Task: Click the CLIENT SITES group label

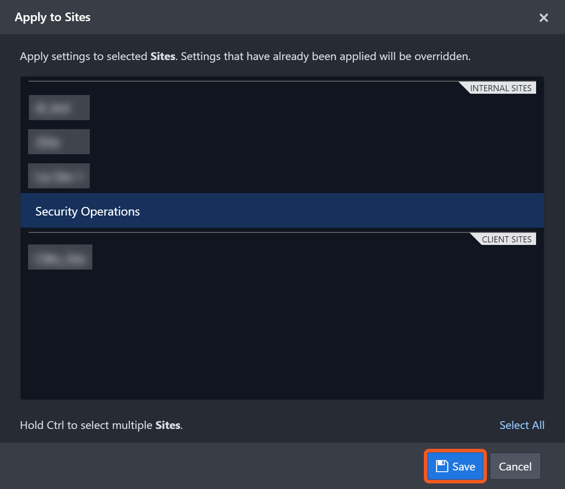Action: [x=506, y=239]
